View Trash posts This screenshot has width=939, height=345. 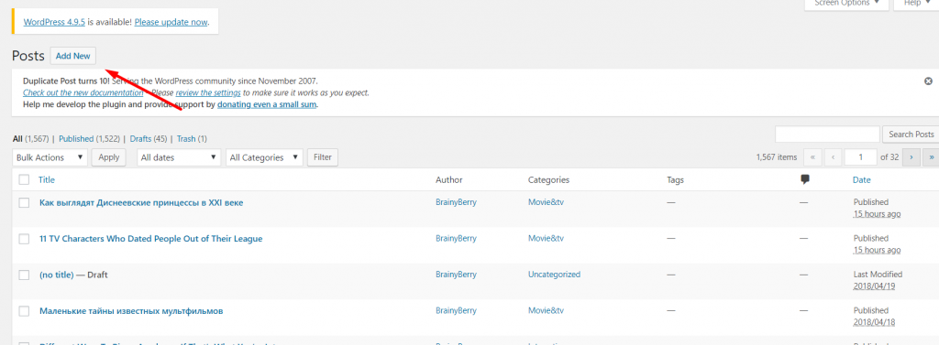click(x=186, y=139)
